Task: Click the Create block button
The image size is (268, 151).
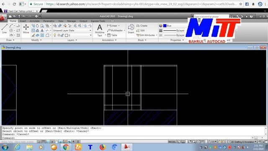Action: tap(142, 26)
